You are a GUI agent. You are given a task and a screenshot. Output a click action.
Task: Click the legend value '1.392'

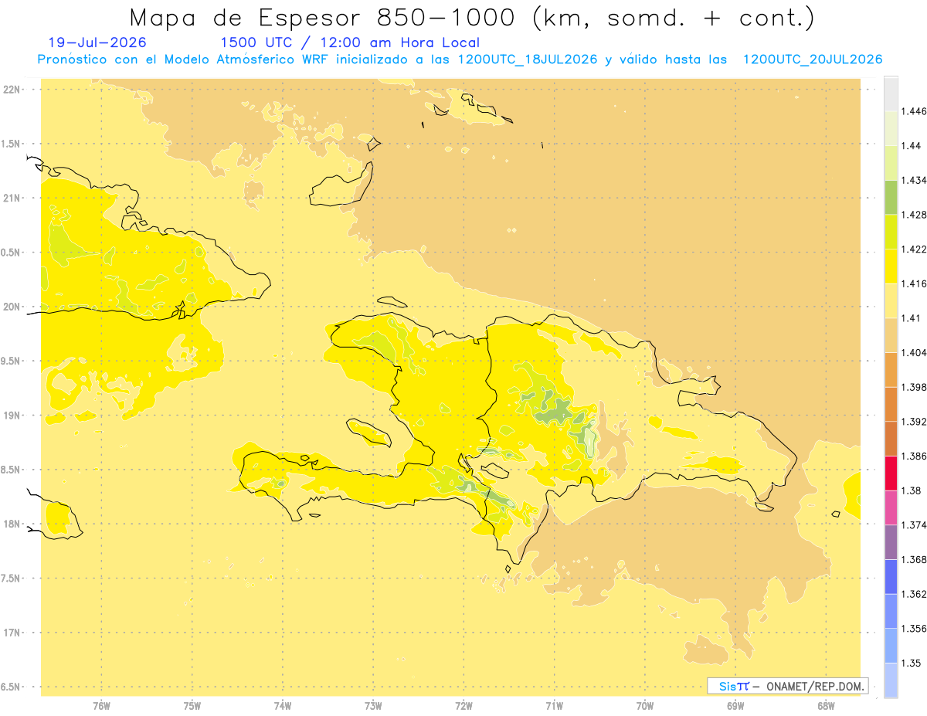tap(914, 422)
